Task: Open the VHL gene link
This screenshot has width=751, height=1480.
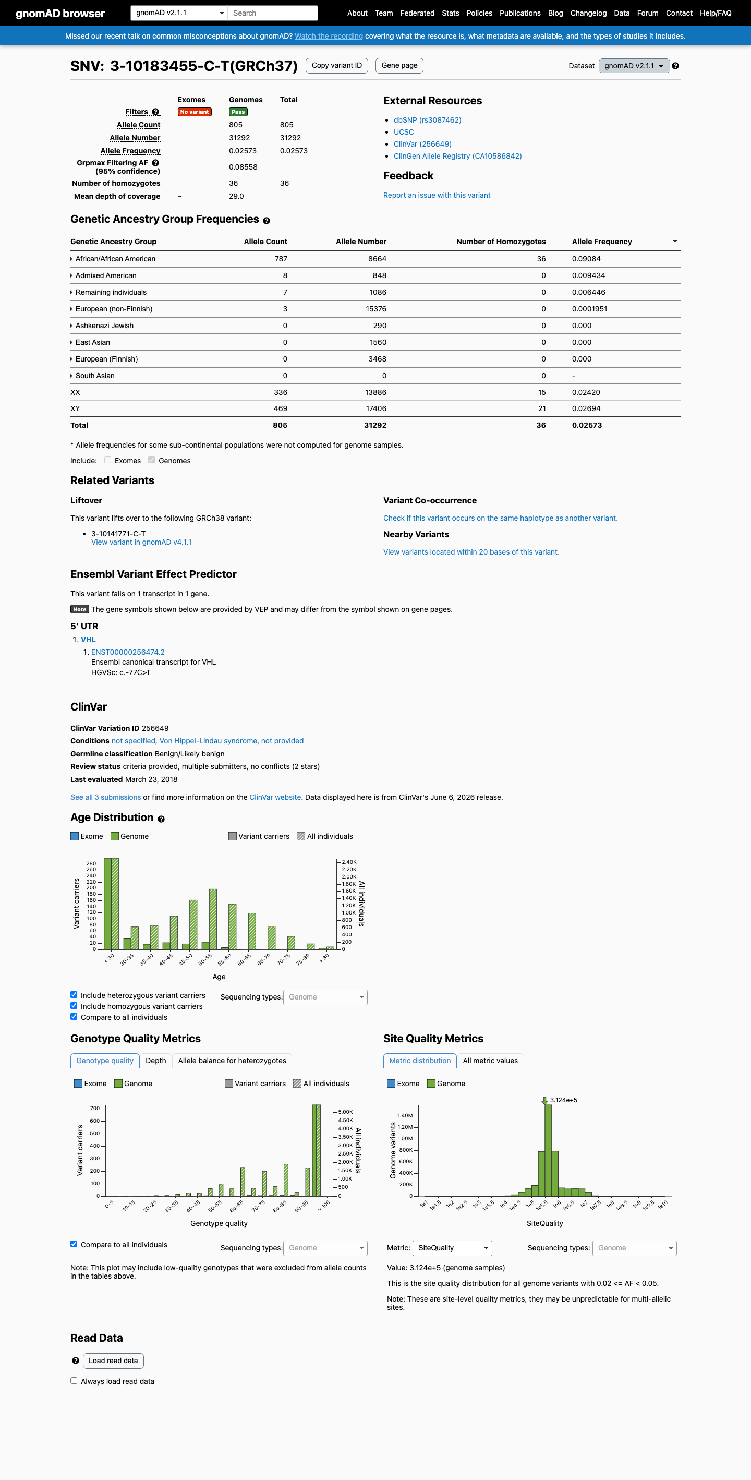Action: click(x=89, y=640)
